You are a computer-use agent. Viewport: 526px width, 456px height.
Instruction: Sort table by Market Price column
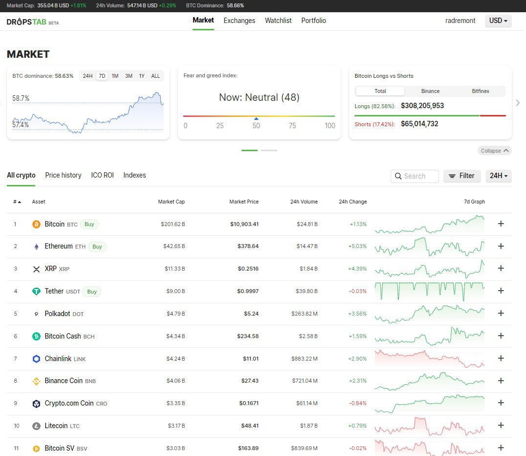(x=244, y=202)
